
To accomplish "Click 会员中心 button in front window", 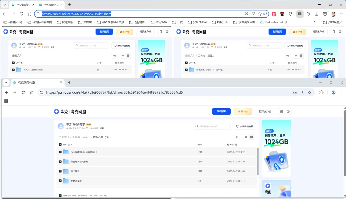I will click(x=243, y=112).
